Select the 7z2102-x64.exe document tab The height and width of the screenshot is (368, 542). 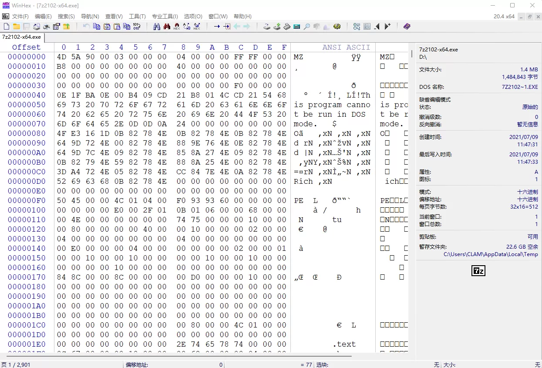pyautogui.click(x=22, y=37)
